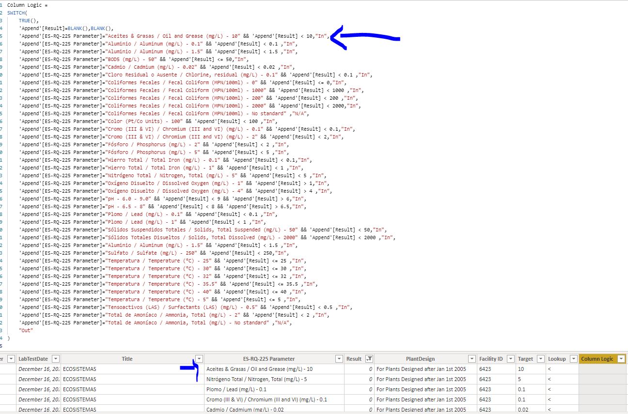Click the Cloro Residual o Ausente formula line
This screenshot has height=414, width=628.
pos(195,75)
